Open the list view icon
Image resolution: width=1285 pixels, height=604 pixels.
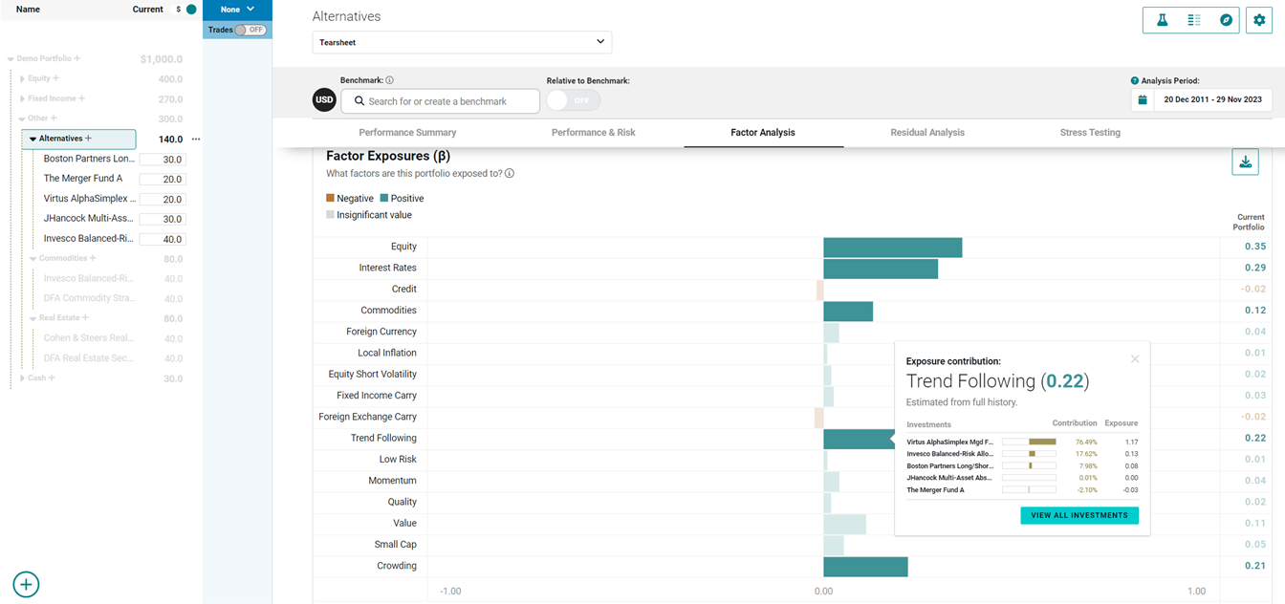click(x=1191, y=19)
